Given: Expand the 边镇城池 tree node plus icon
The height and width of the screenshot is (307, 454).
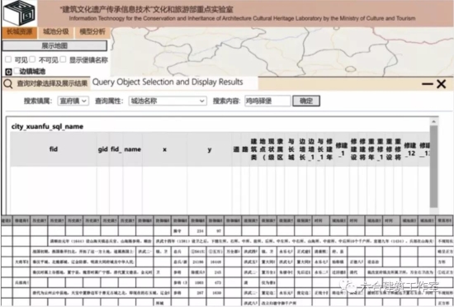Looking at the screenshot, I should click(8, 72).
